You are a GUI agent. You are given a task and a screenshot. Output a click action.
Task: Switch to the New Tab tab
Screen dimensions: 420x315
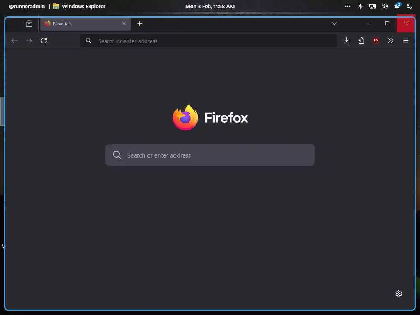pyautogui.click(x=85, y=23)
